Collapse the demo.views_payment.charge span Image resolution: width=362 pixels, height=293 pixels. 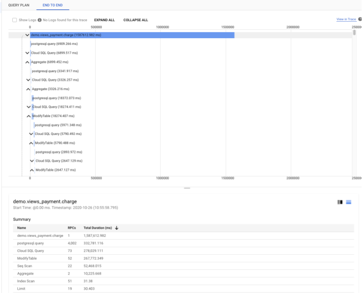tap(27, 35)
